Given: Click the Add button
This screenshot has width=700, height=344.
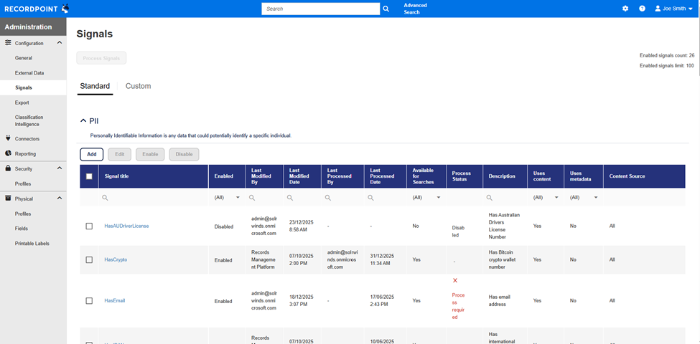Looking at the screenshot, I should (x=92, y=154).
